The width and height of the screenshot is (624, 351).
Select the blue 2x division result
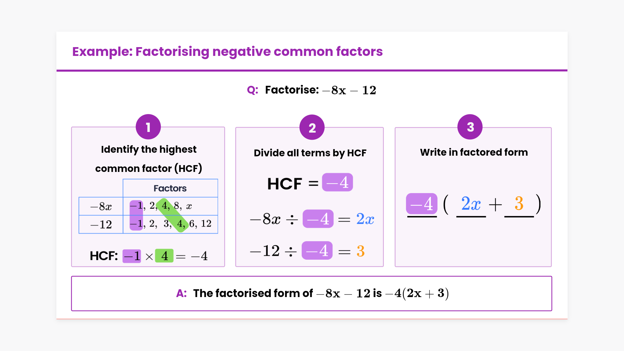(365, 219)
